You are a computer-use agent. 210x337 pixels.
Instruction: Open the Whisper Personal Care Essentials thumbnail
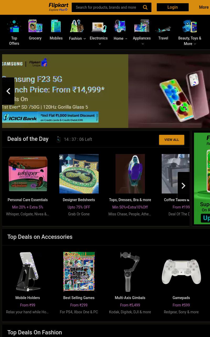[x=28, y=174]
